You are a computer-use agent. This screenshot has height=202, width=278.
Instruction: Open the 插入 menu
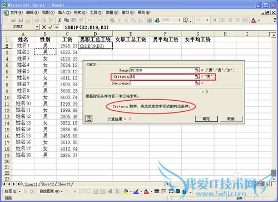64,13
